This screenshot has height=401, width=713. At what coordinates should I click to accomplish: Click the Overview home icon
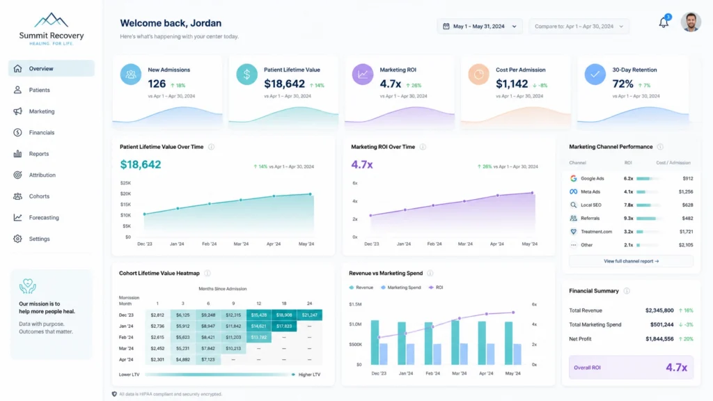click(17, 69)
